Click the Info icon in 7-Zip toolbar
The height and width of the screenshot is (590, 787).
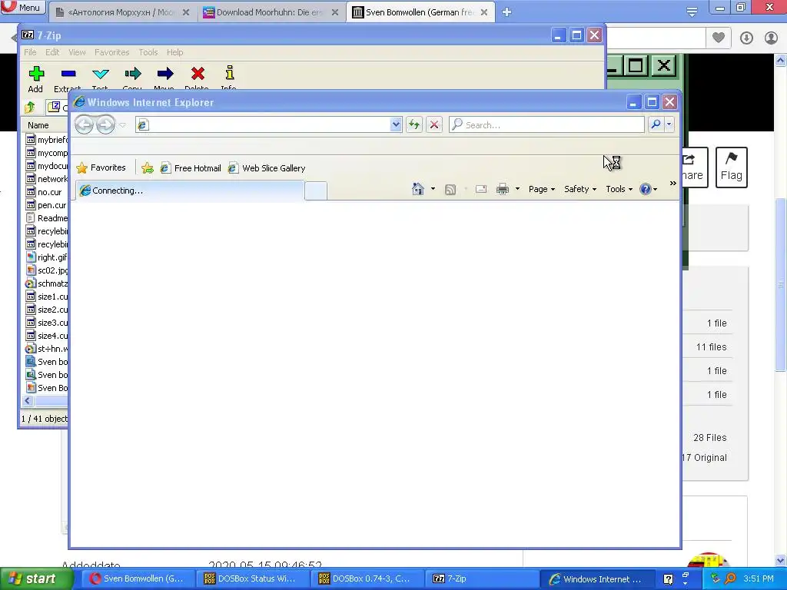pyautogui.click(x=229, y=73)
